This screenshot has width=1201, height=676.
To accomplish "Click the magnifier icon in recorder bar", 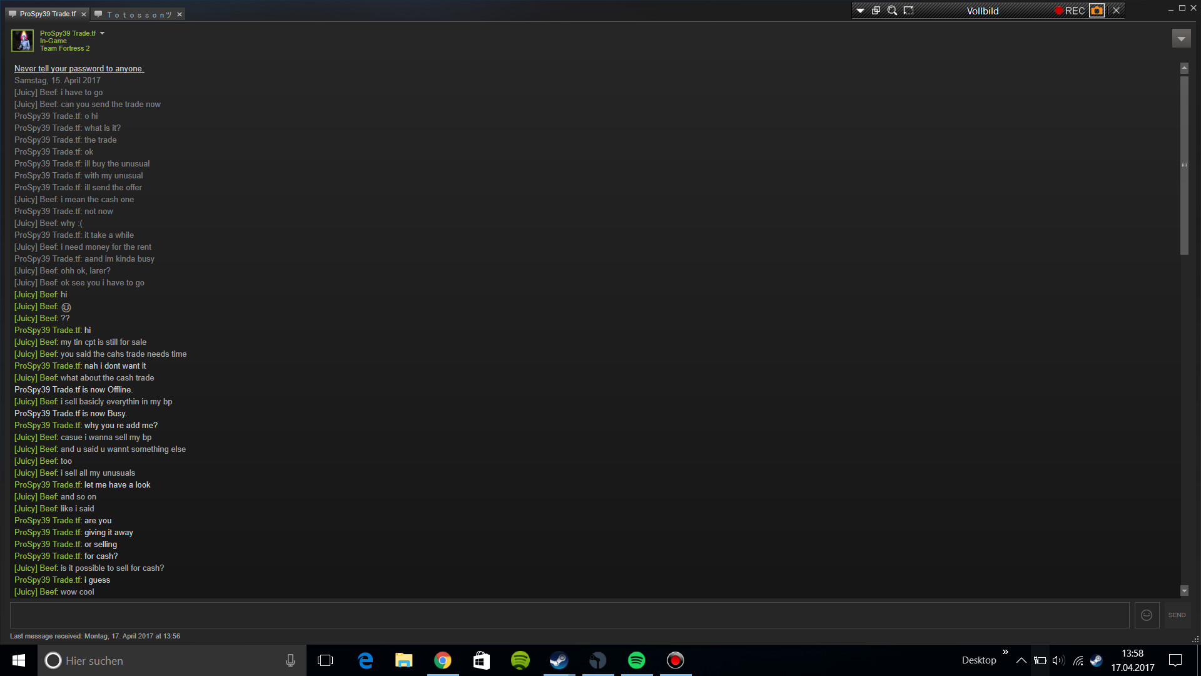I will [x=892, y=11].
